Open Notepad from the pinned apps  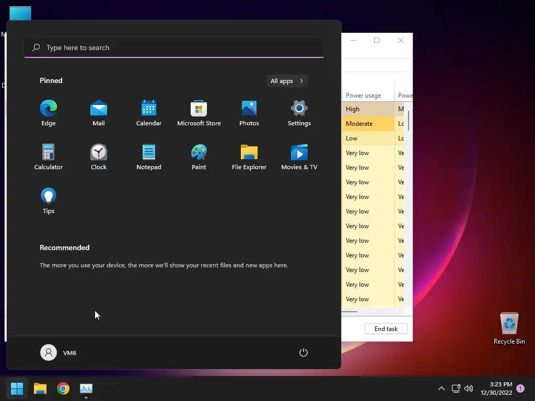[149, 157]
